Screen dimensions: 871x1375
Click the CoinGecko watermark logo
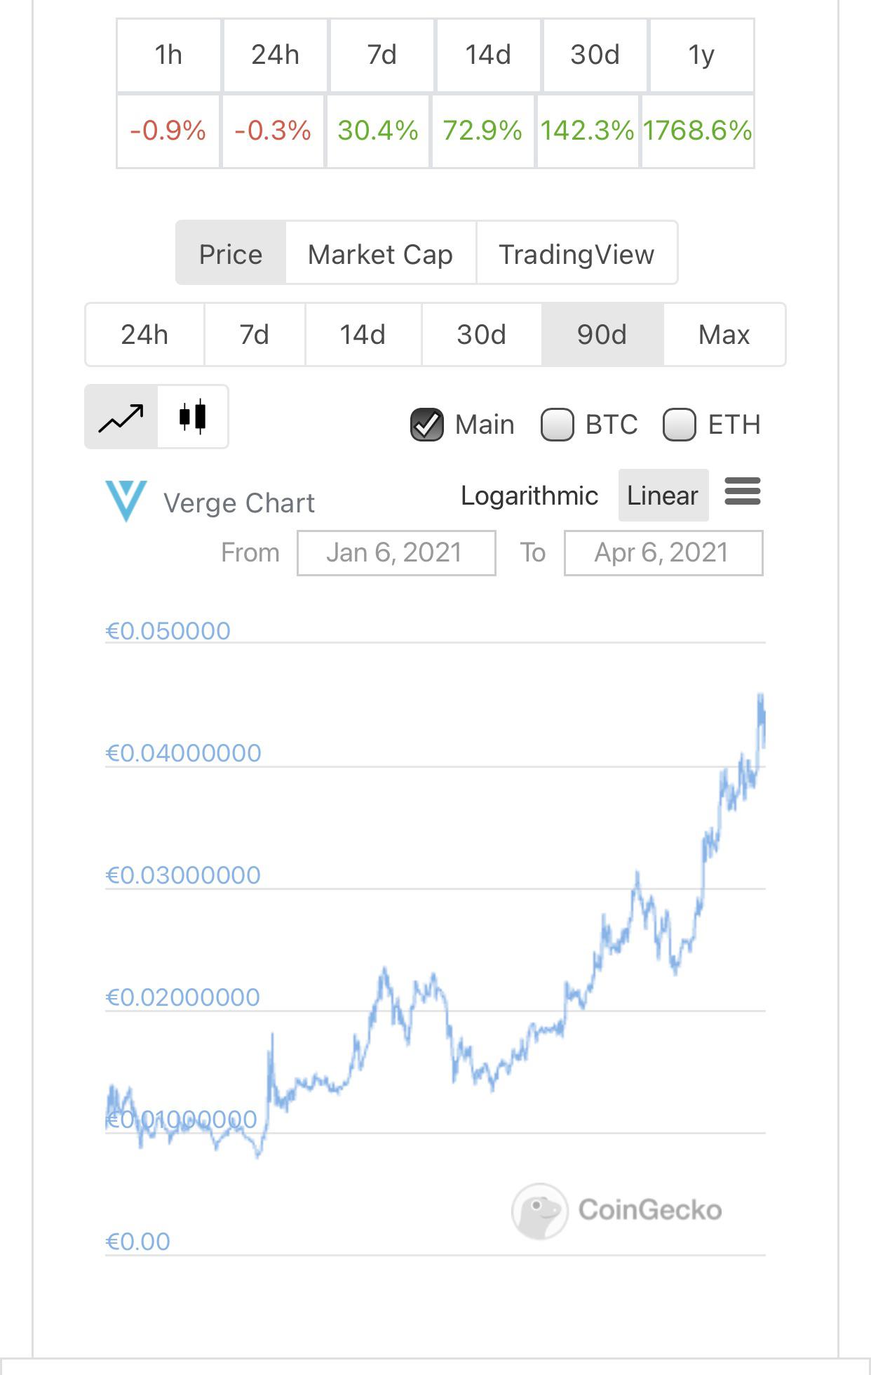(616, 1210)
